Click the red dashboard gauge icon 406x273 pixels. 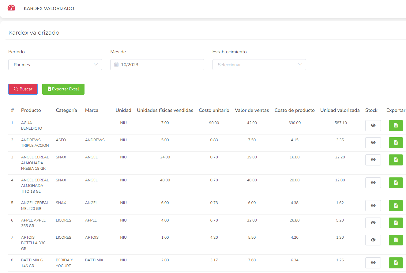(x=11, y=8)
